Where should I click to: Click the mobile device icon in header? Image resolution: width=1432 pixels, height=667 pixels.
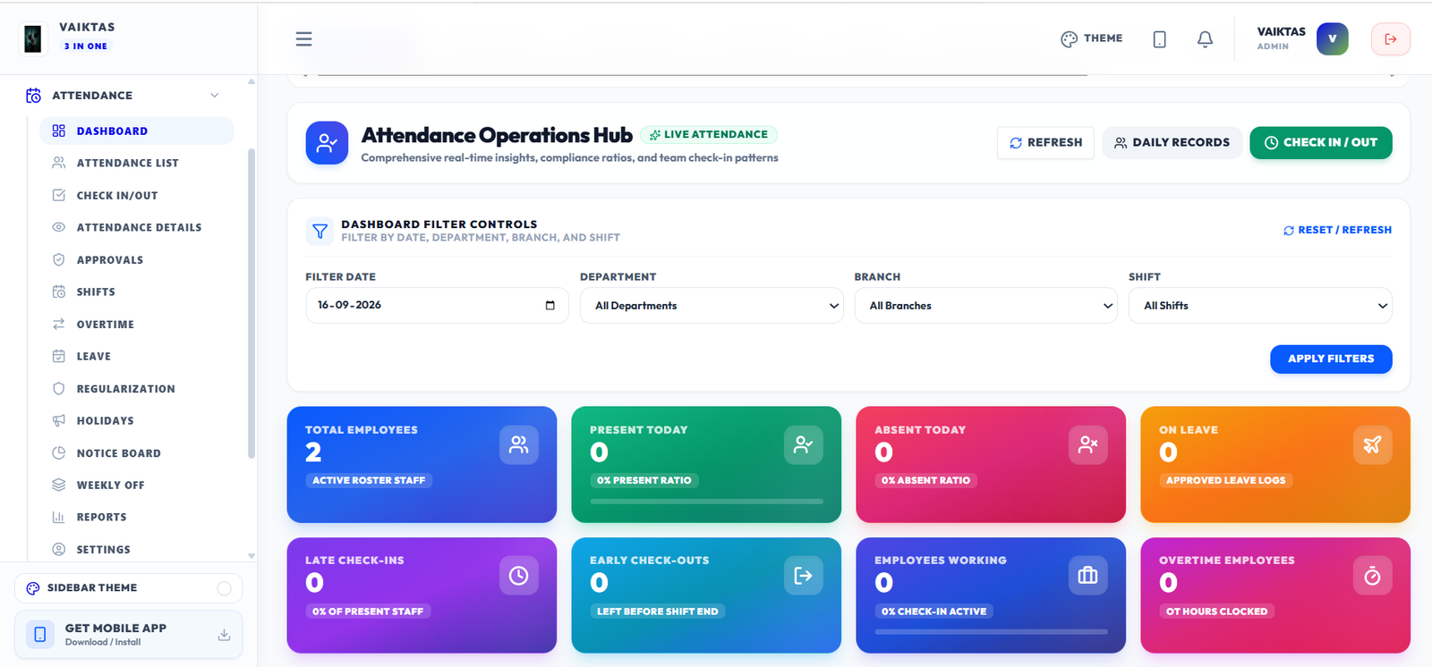[1159, 39]
